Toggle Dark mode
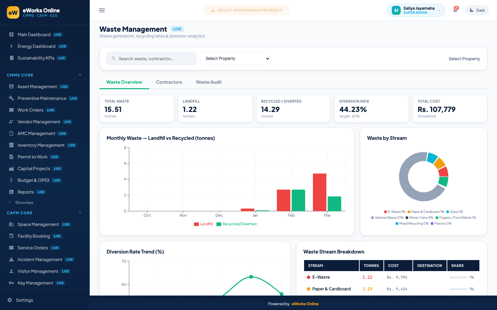The width and height of the screenshot is (497, 310). coord(477,10)
